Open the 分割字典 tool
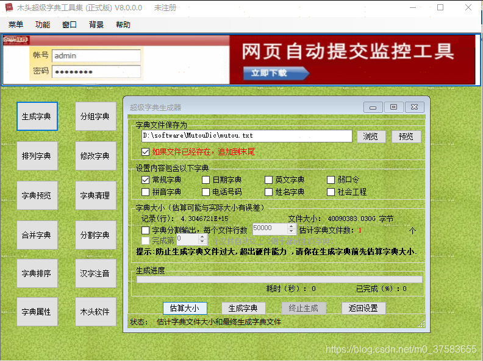483x361 pixels. coord(96,235)
